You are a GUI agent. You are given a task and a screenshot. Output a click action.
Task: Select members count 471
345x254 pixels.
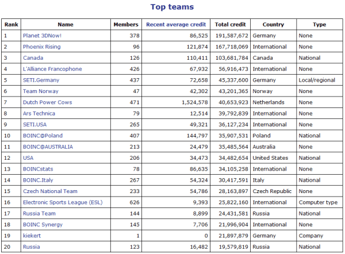pos(135,102)
